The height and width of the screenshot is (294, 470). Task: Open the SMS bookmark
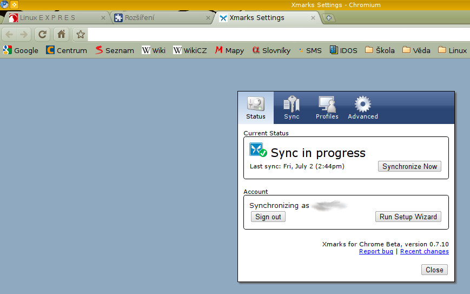coord(310,50)
